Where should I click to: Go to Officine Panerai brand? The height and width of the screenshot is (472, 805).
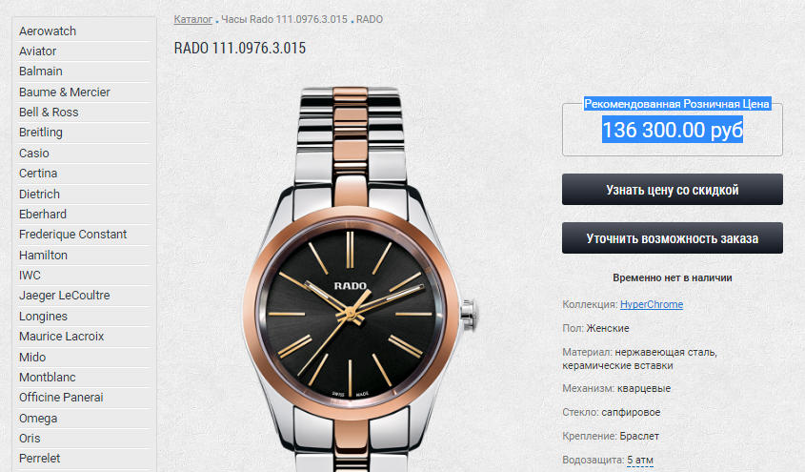pos(61,398)
